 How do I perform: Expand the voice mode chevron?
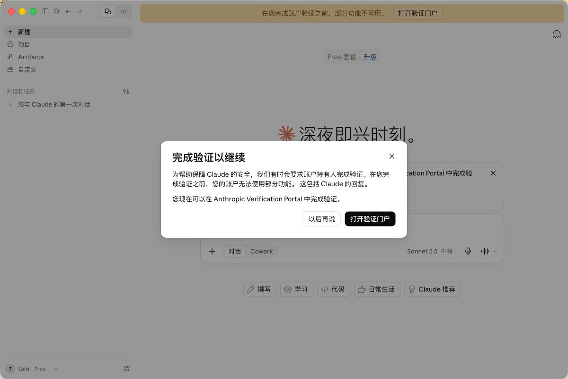pyautogui.click(x=496, y=251)
